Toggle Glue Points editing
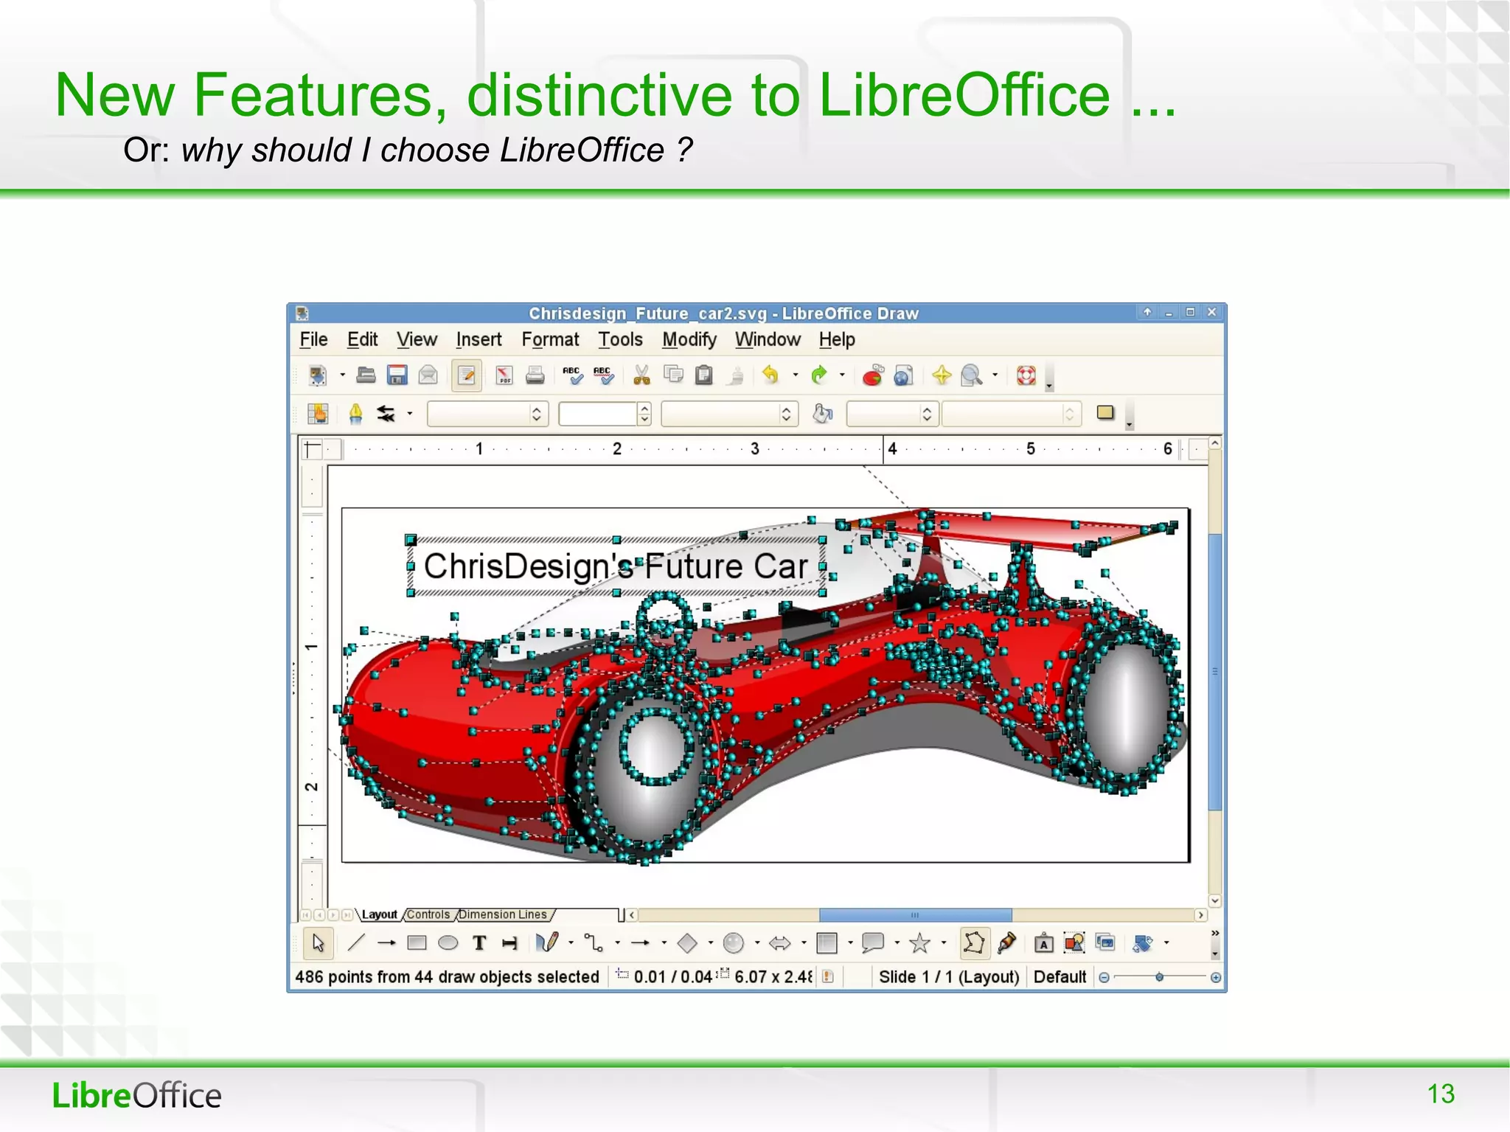The height and width of the screenshot is (1132, 1510). point(1007,942)
